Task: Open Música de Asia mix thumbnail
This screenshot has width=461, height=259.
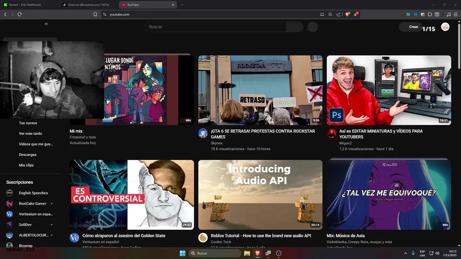Action: pos(389,195)
